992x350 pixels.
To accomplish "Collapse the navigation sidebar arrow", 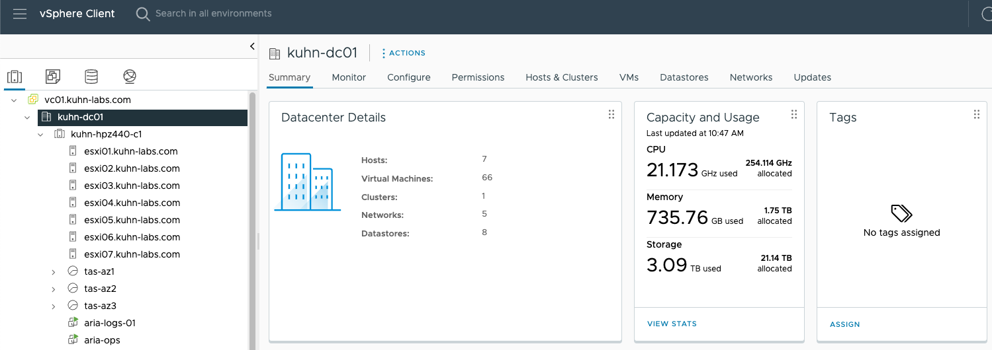I will (252, 46).
